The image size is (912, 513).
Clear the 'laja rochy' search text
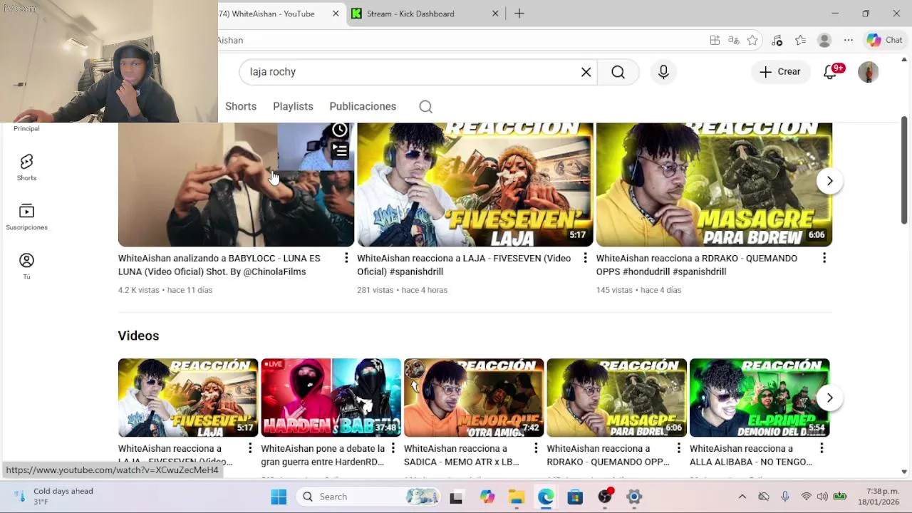tap(586, 72)
